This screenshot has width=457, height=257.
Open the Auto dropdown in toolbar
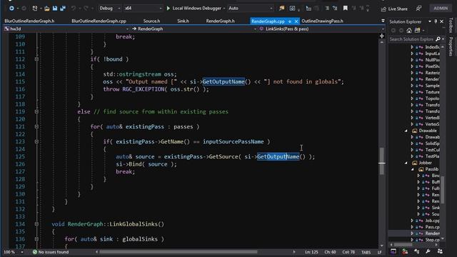[x=271, y=9]
